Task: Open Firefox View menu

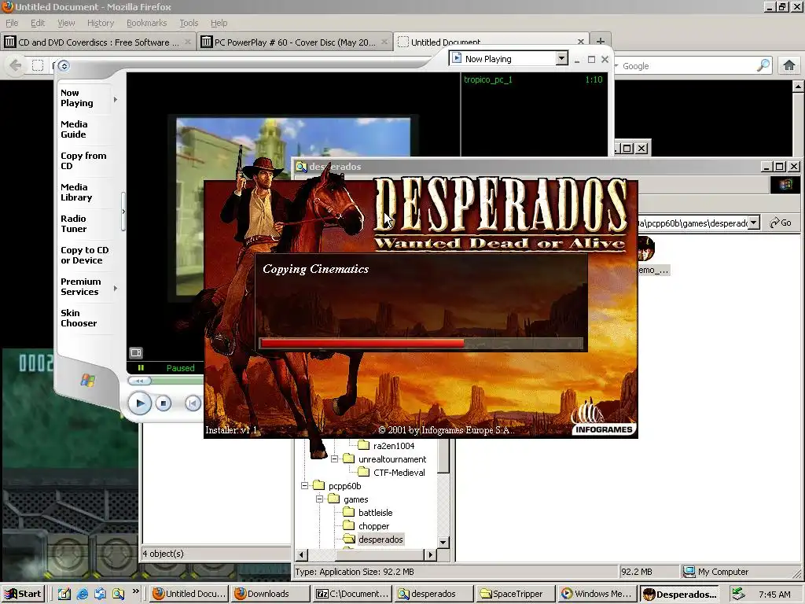Action: [x=66, y=23]
